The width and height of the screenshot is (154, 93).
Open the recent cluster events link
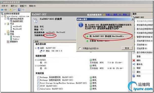118,15
